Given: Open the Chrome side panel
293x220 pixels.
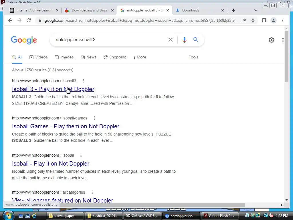Looking at the screenshot, I should [264, 20].
